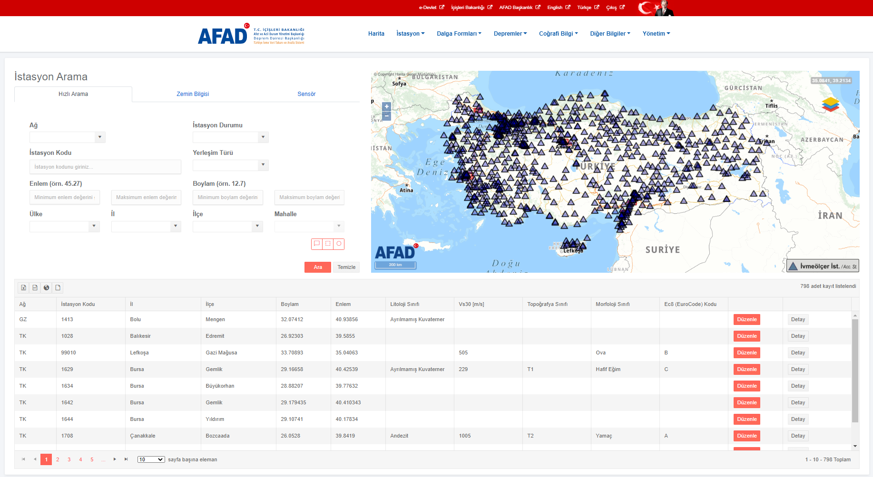This screenshot has height=477, width=873.
Task: Open the Diğer Bilgiler menu
Action: [x=610, y=34]
